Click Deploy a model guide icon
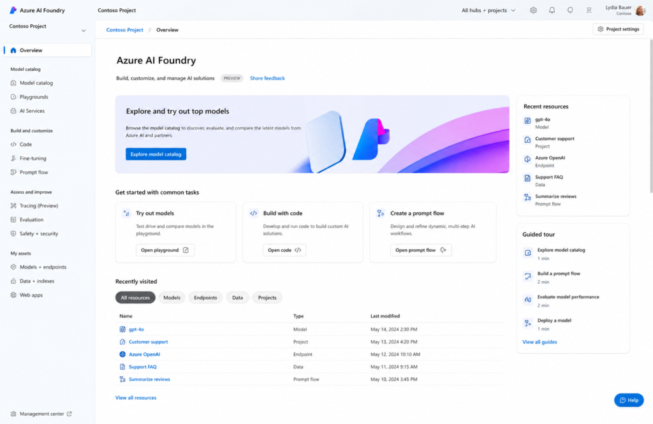The height and width of the screenshot is (424, 653). (x=527, y=323)
